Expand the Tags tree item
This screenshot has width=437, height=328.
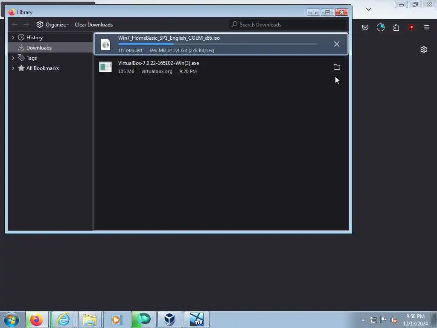(13, 58)
